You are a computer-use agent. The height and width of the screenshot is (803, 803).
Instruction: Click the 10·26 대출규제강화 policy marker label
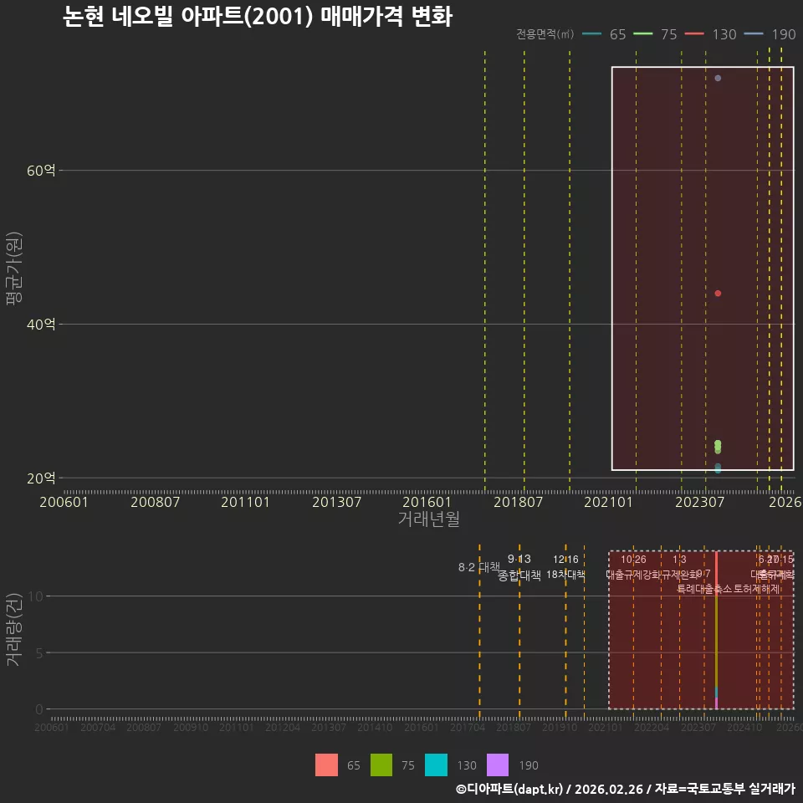point(633,567)
